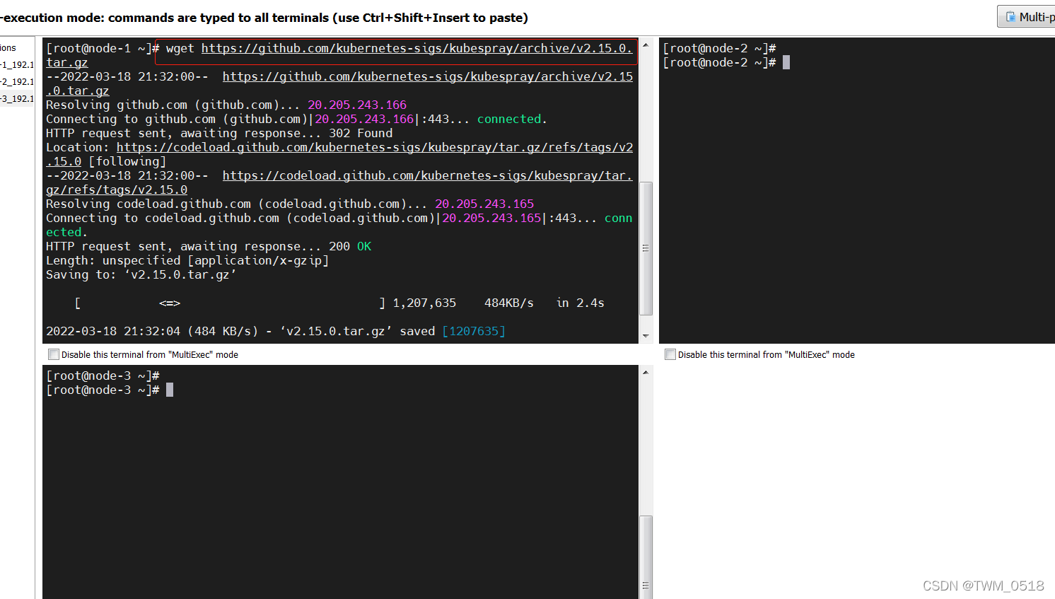The image size is (1055, 599).
Task: Select the session ending in -3_192.1 in sidebar
Action: [x=17, y=99]
